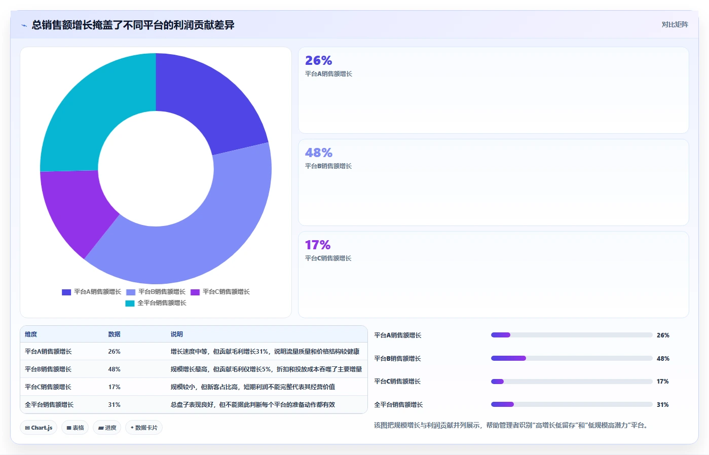This screenshot has height=455, width=709.
Task: Click the 31% progress bar value
Action: point(663,405)
